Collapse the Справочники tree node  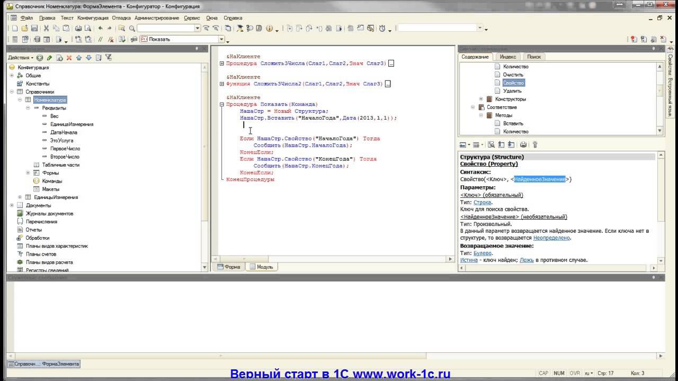12,92
